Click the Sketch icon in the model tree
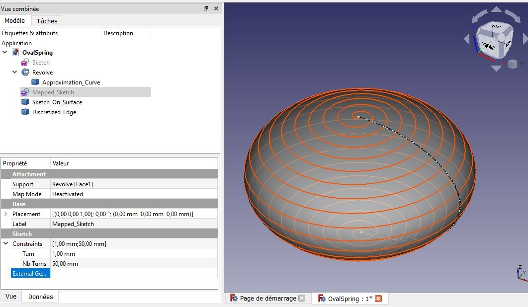This screenshot has width=528, height=307. pos(24,62)
